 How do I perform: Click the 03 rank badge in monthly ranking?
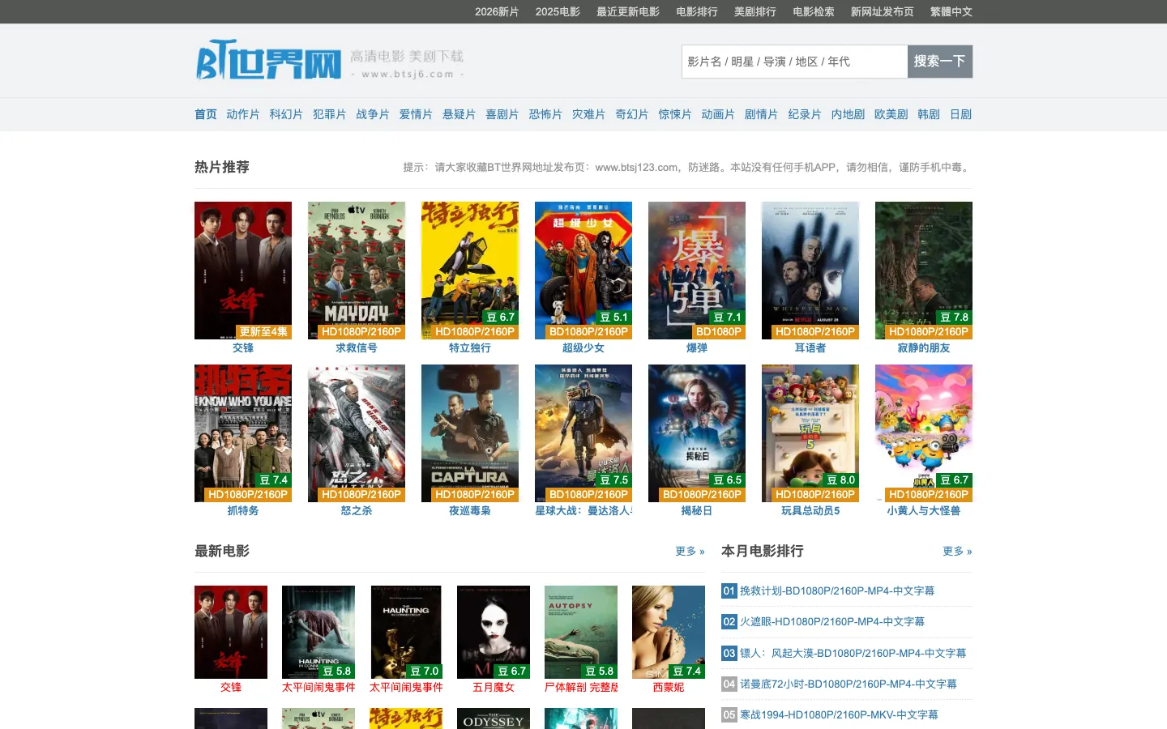click(729, 653)
